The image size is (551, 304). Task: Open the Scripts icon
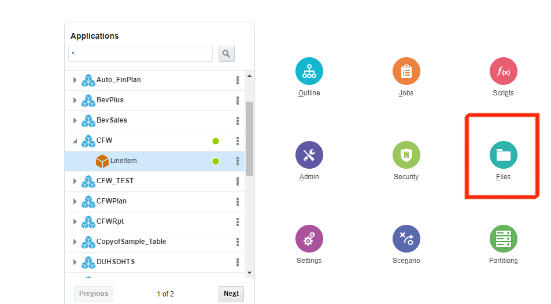pyautogui.click(x=503, y=72)
